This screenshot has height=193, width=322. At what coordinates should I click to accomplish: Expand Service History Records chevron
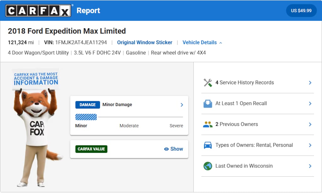(x=310, y=83)
